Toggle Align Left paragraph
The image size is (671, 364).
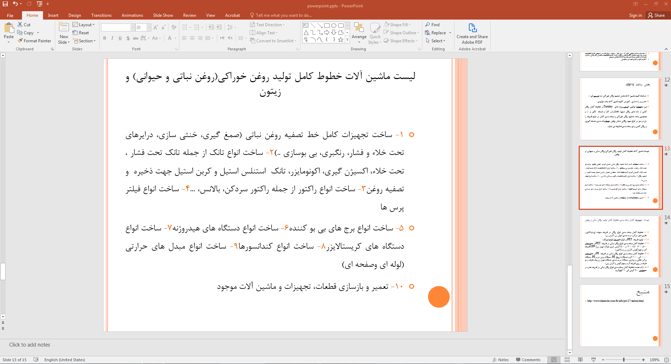tap(185, 38)
